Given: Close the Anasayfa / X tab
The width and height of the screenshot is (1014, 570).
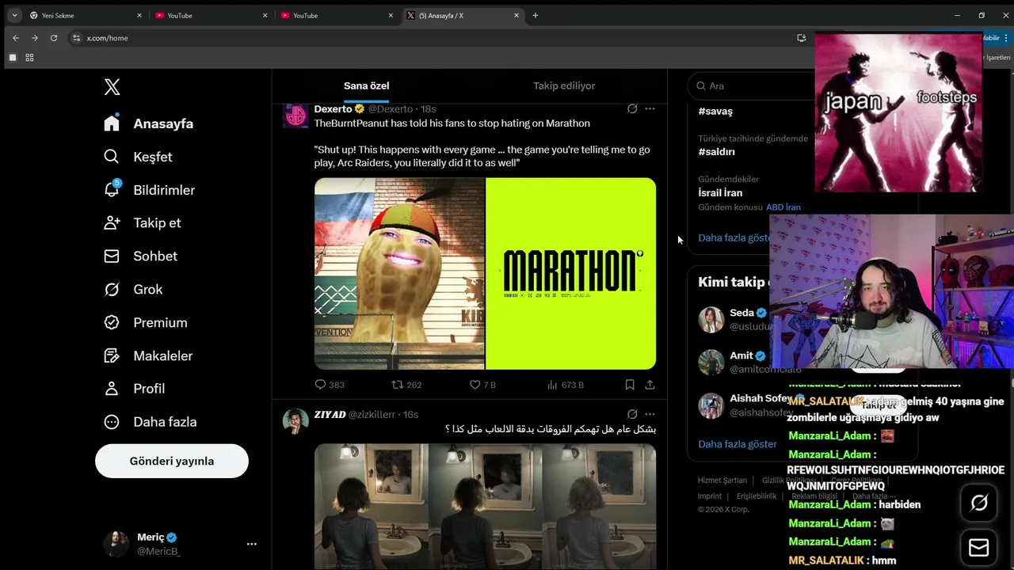Looking at the screenshot, I should click(x=517, y=15).
